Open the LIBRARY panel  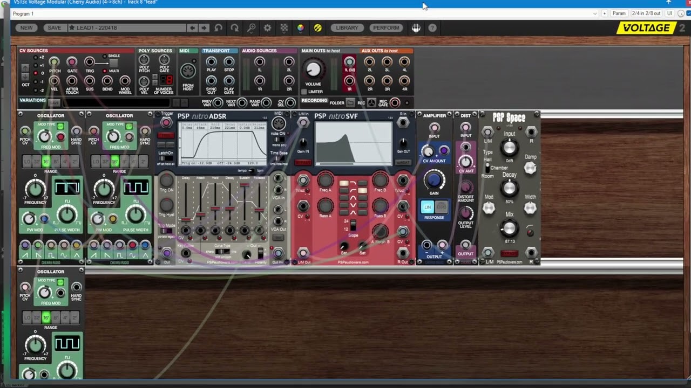point(347,28)
